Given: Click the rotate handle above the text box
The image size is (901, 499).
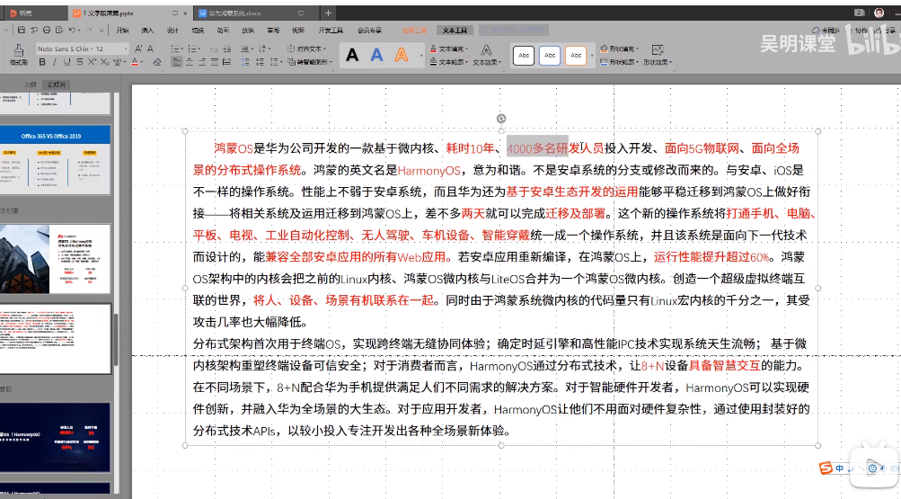Looking at the screenshot, I should [501, 119].
